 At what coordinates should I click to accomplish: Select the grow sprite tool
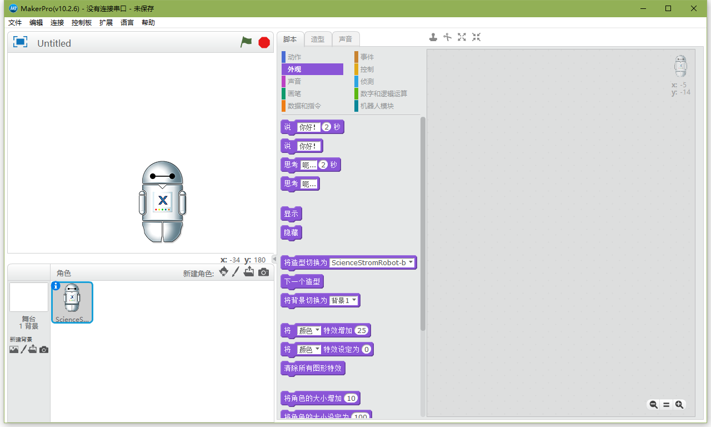[462, 37]
